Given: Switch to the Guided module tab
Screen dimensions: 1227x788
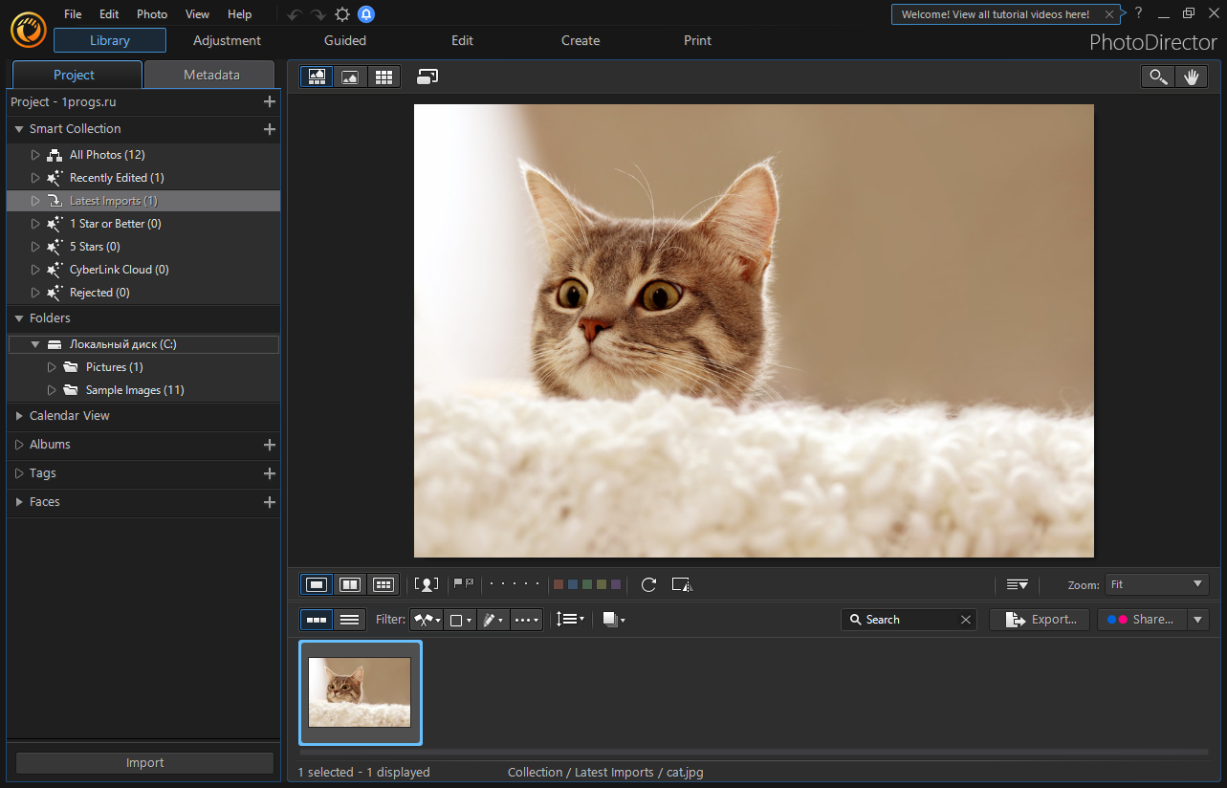Looking at the screenshot, I should click(345, 40).
